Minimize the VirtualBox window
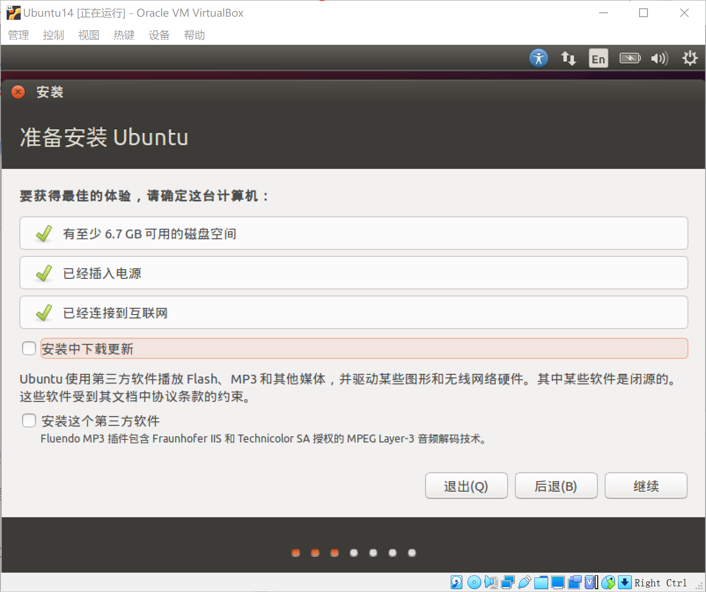 [x=603, y=13]
